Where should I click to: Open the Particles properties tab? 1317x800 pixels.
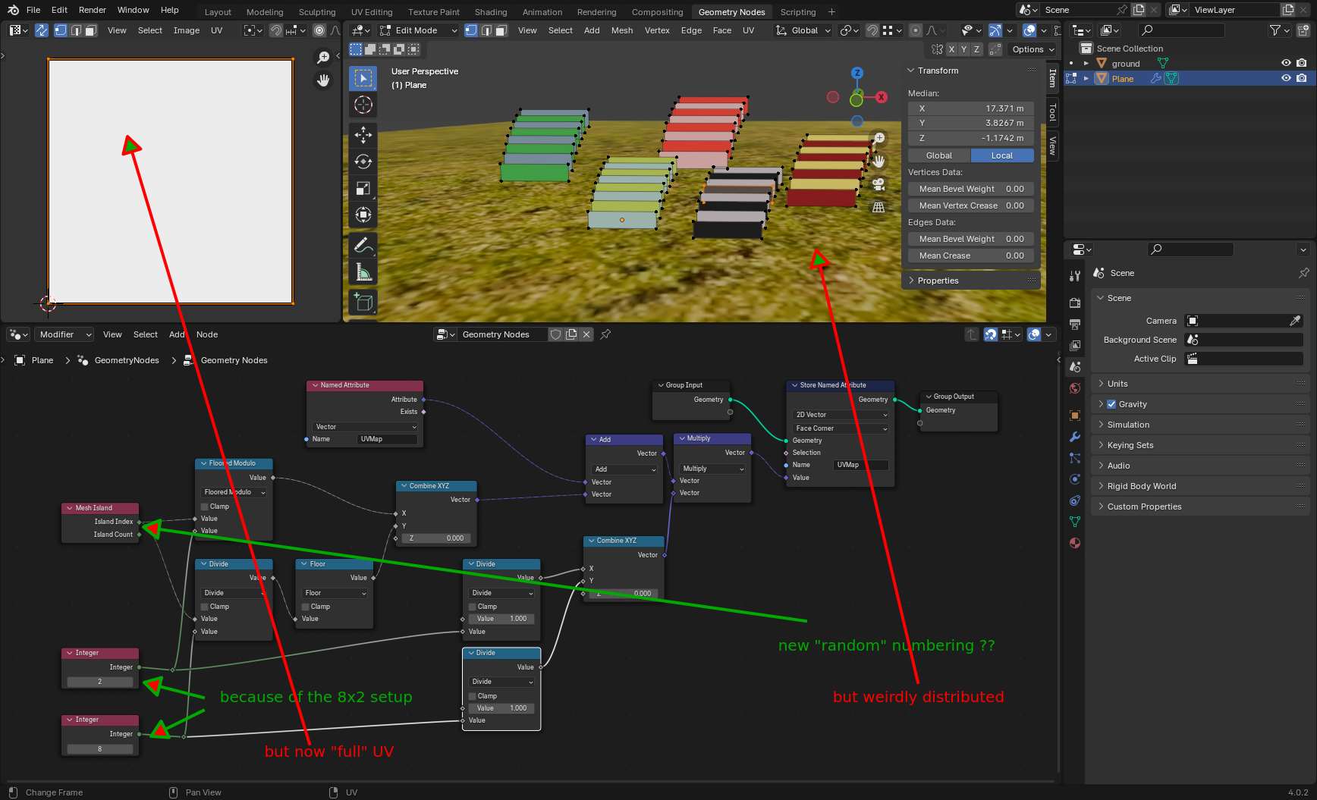(1075, 458)
